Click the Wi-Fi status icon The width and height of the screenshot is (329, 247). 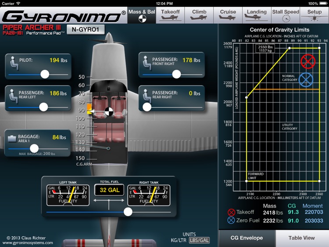pyautogui.click(x=18, y=4)
